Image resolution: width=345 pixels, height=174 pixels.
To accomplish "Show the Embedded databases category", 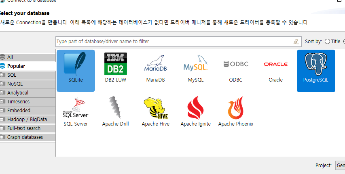I will pyautogui.click(x=28, y=111).
